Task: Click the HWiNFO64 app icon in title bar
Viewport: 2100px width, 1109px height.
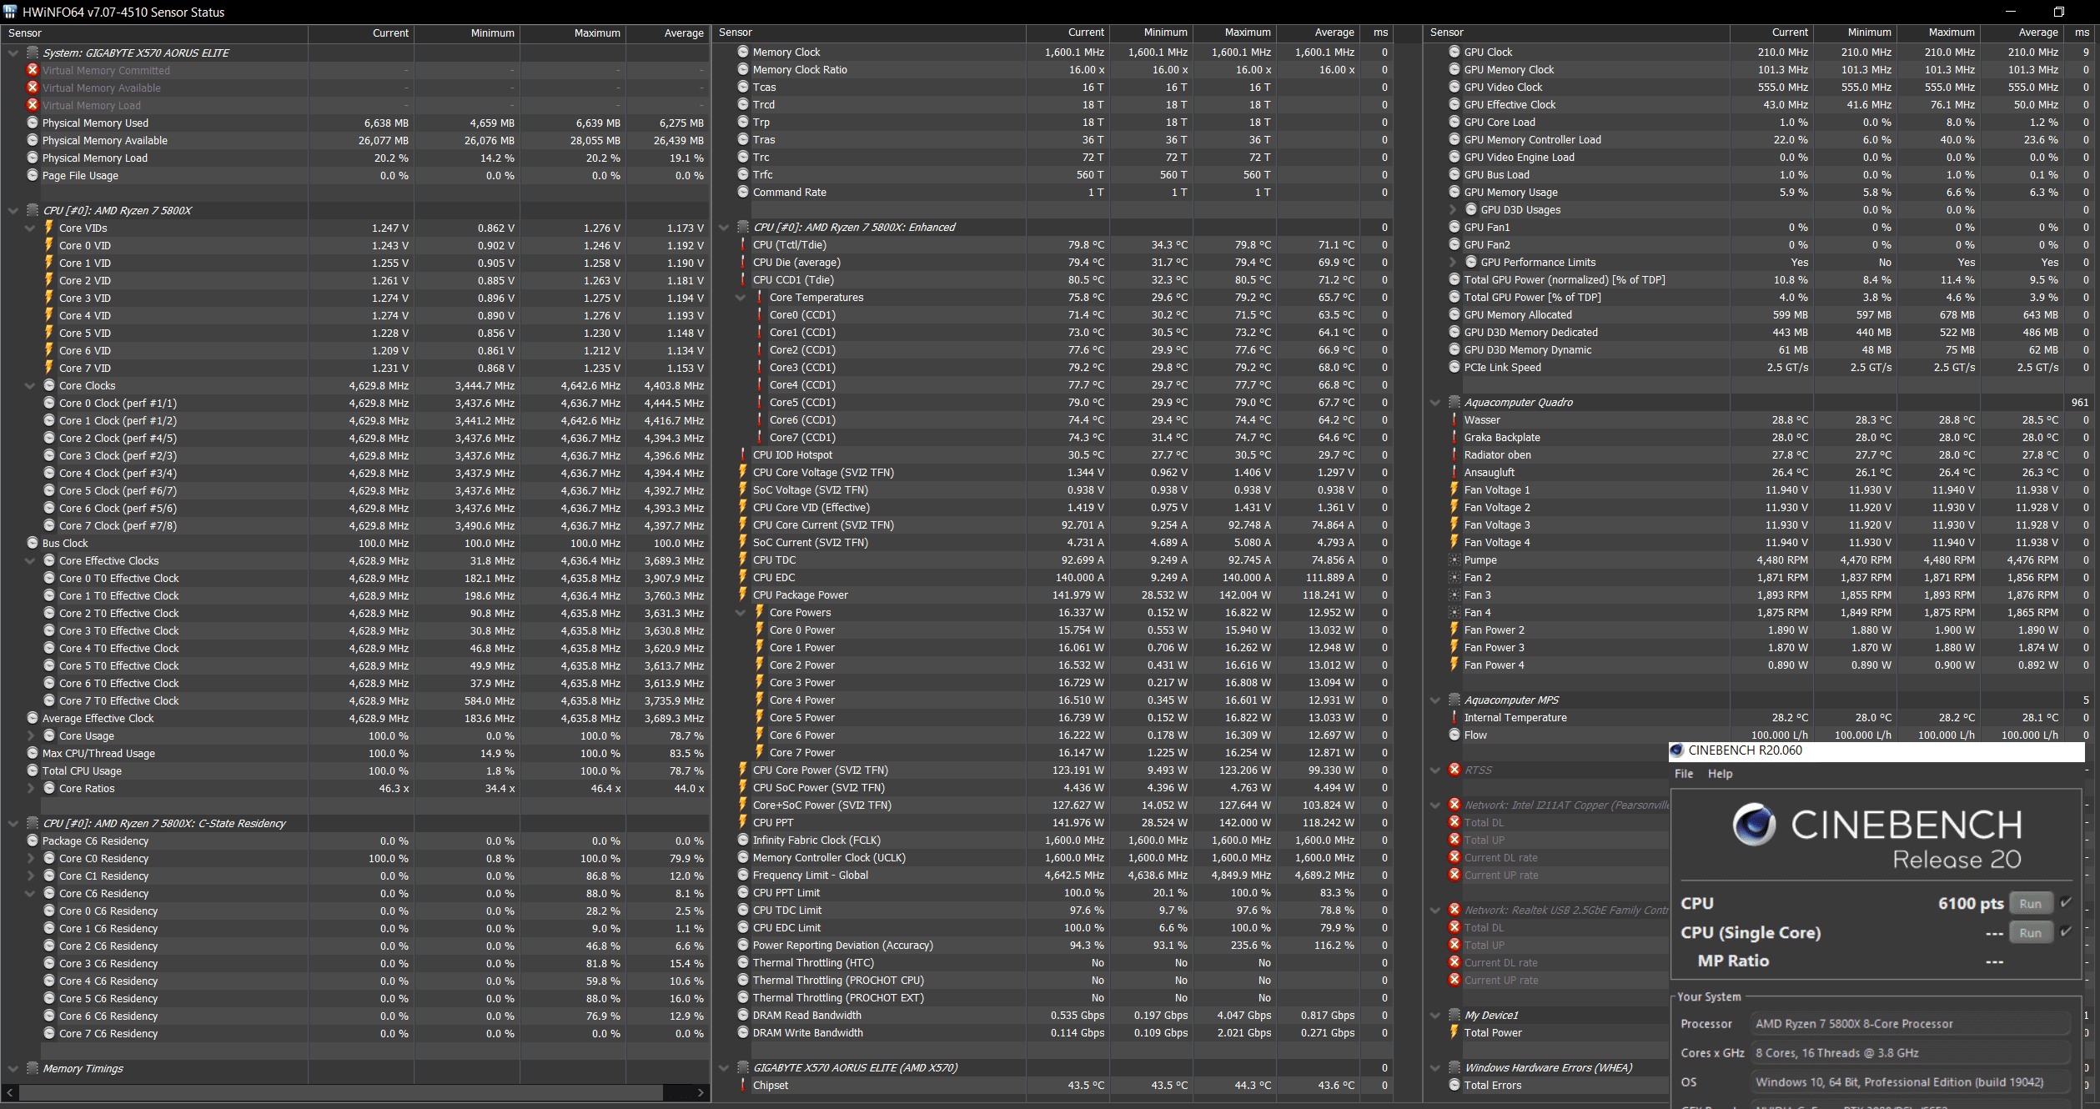Action: pyautogui.click(x=10, y=12)
